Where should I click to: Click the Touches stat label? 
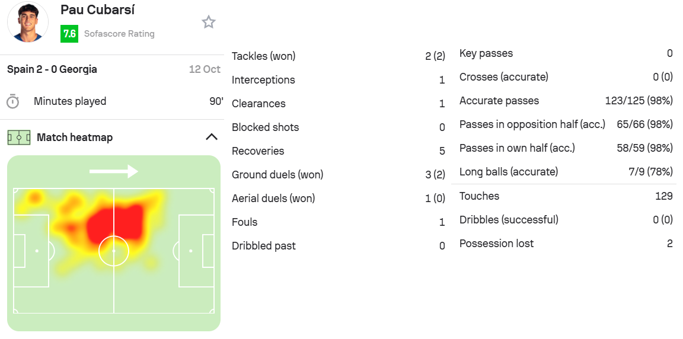pos(479,196)
